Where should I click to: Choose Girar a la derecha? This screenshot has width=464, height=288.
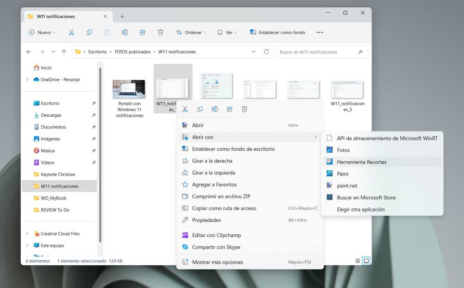(250, 161)
